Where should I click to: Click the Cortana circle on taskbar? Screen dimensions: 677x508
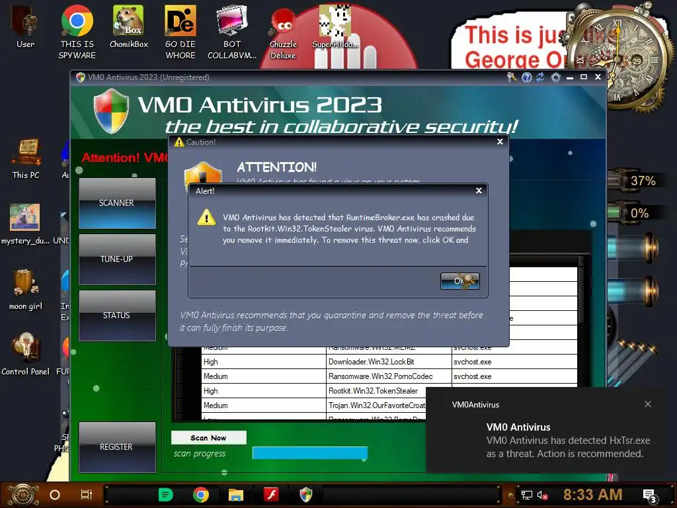55,495
